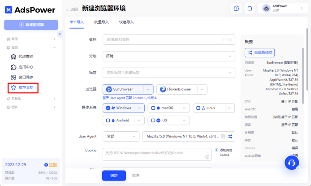Collapse the sidebar with the arrow handle
Viewport: 311px width, 186px height.
point(60,34)
